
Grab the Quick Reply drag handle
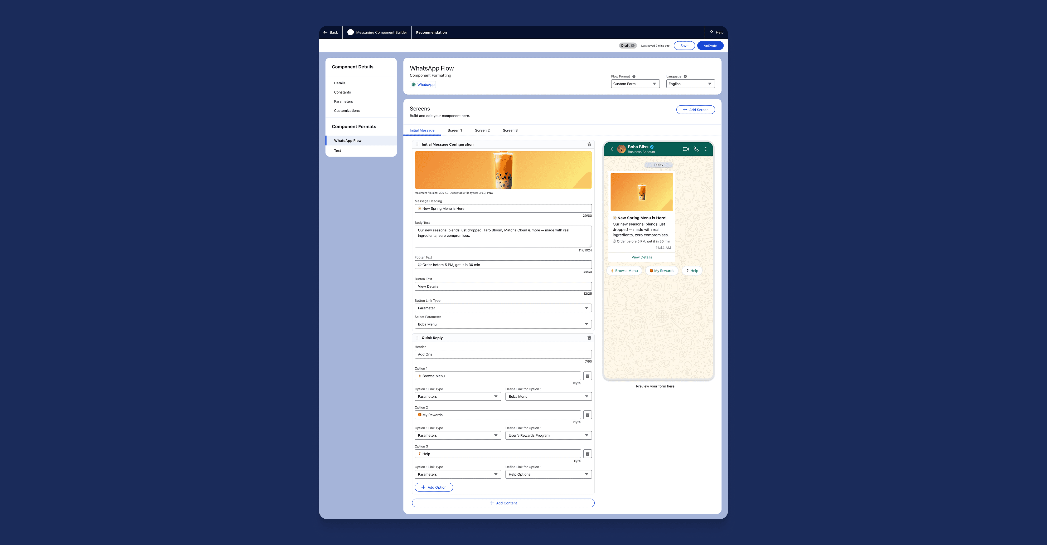(418, 338)
